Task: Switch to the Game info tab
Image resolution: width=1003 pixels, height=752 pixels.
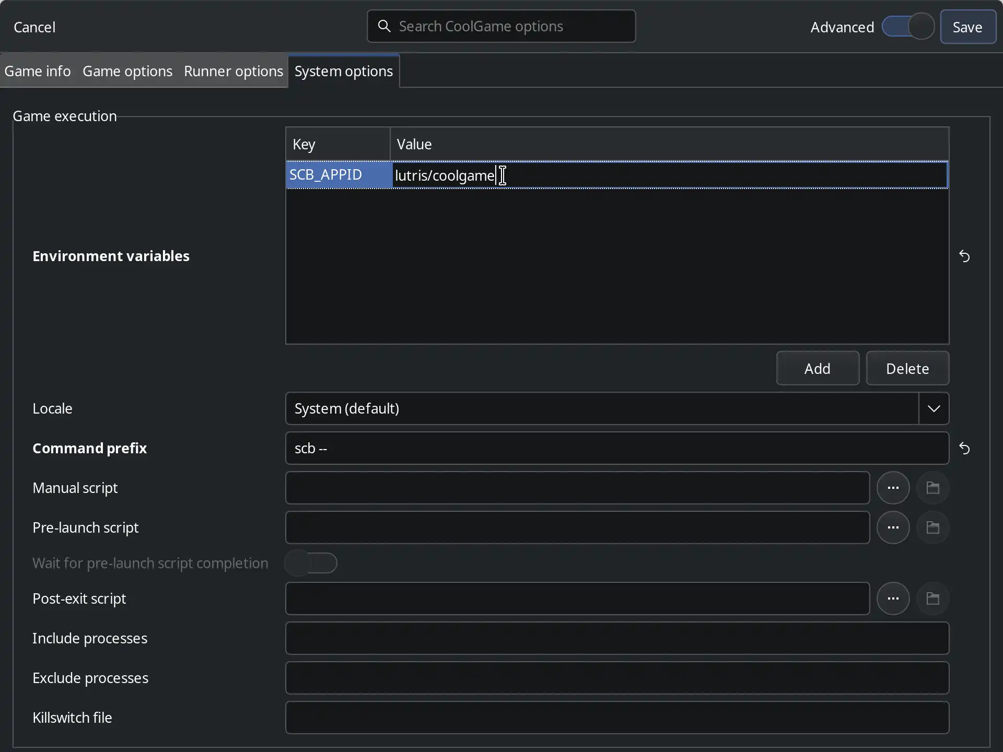Action: click(x=38, y=71)
